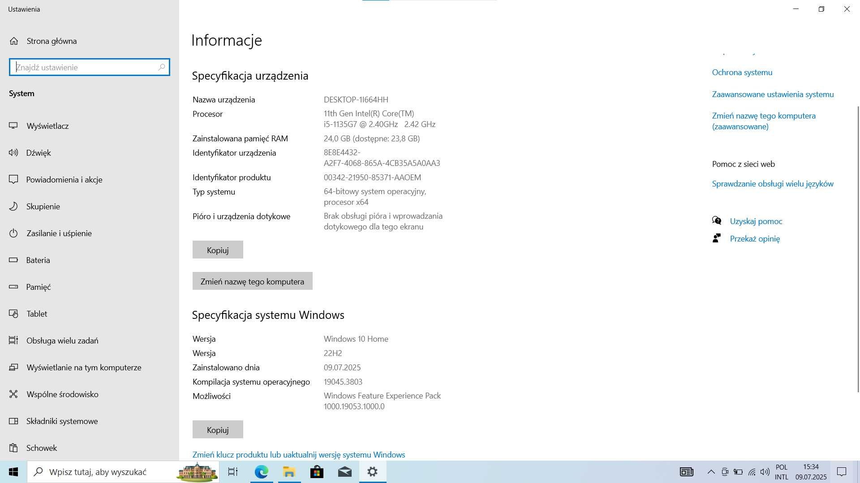Click the installed RAM value 24,0 GB
This screenshot has width=860, height=483.
pyautogui.click(x=372, y=138)
